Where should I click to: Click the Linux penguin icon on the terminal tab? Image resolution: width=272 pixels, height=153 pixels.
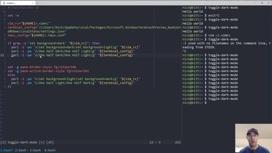(x=4, y=3)
